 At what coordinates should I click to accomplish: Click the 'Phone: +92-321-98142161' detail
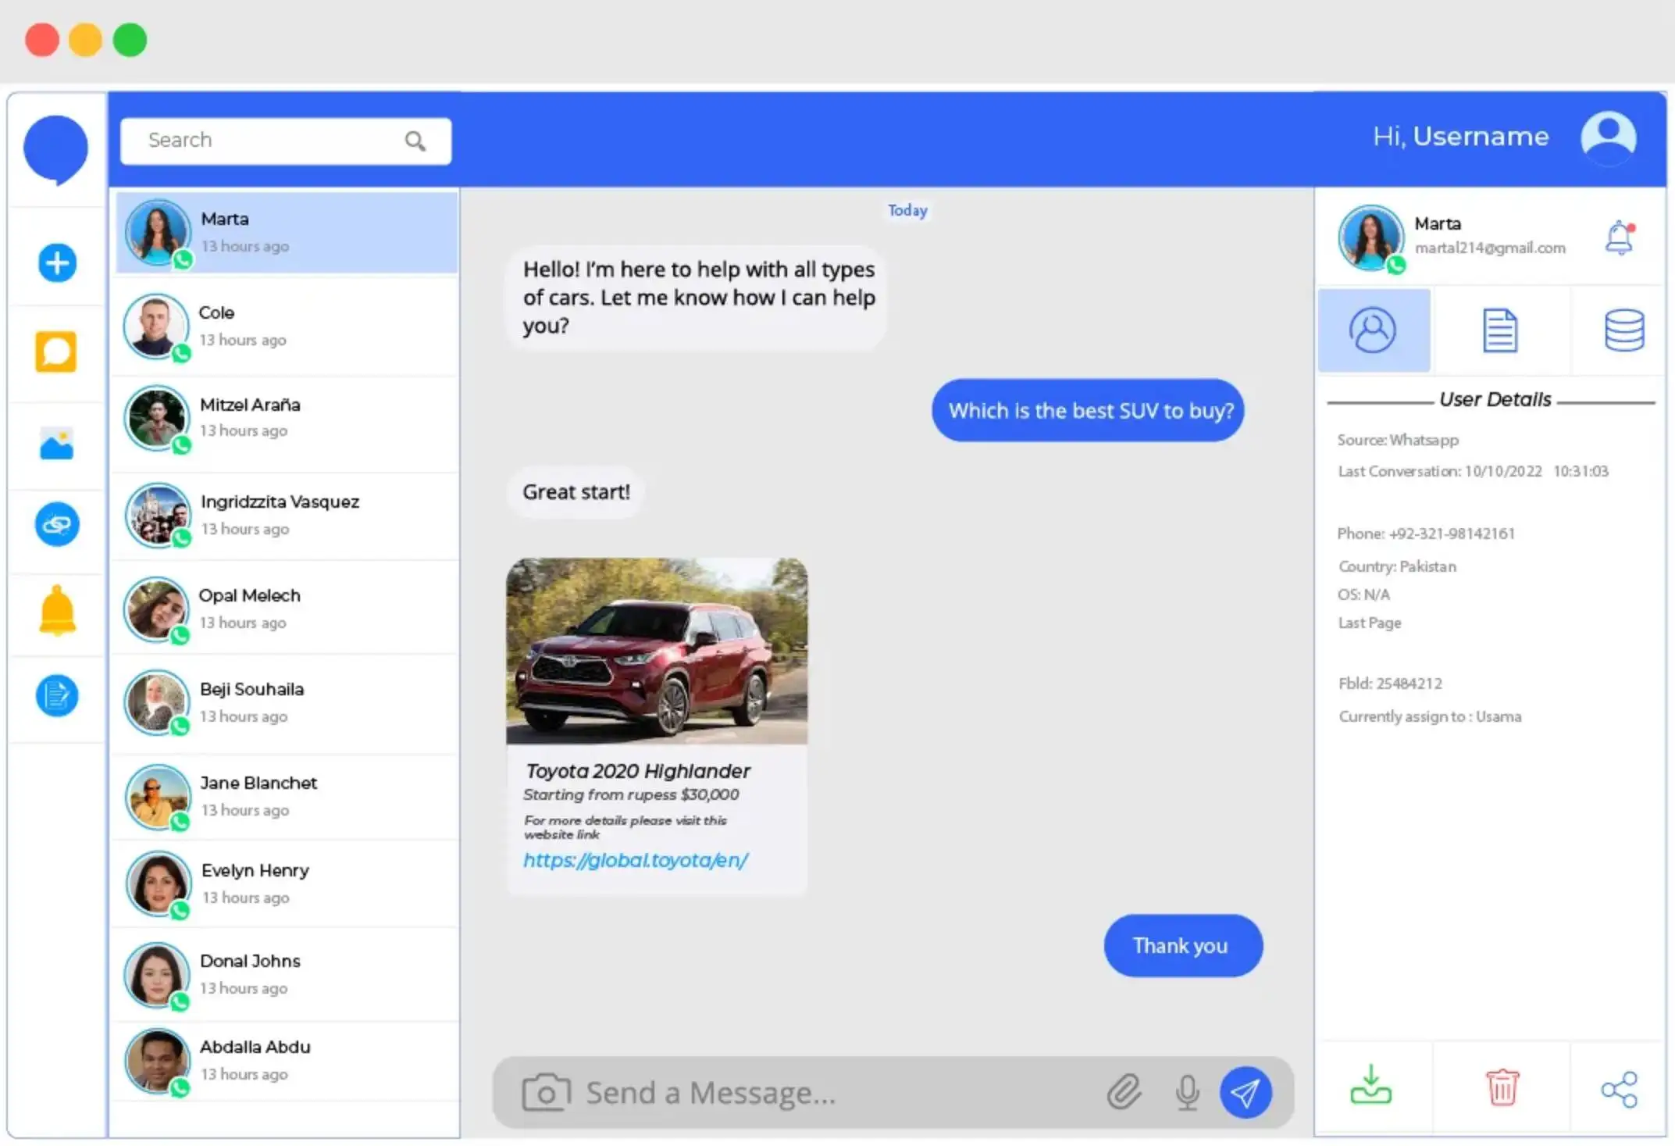[x=1426, y=534]
